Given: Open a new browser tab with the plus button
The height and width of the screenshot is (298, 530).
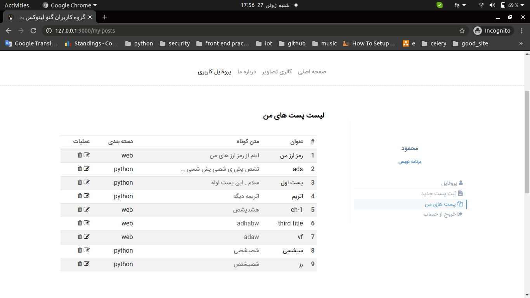Looking at the screenshot, I should (x=104, y=17).
